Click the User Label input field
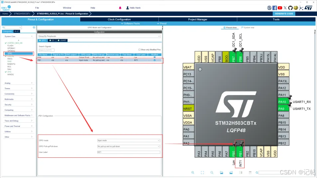This screenshot has height=178, width=317. 128,152
